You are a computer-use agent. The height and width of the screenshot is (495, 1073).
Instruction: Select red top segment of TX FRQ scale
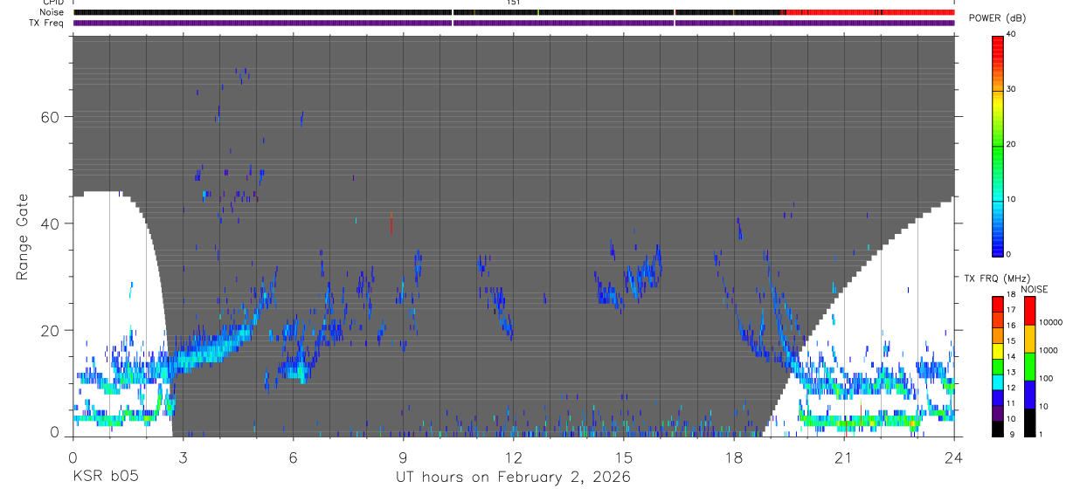[997, 304]
